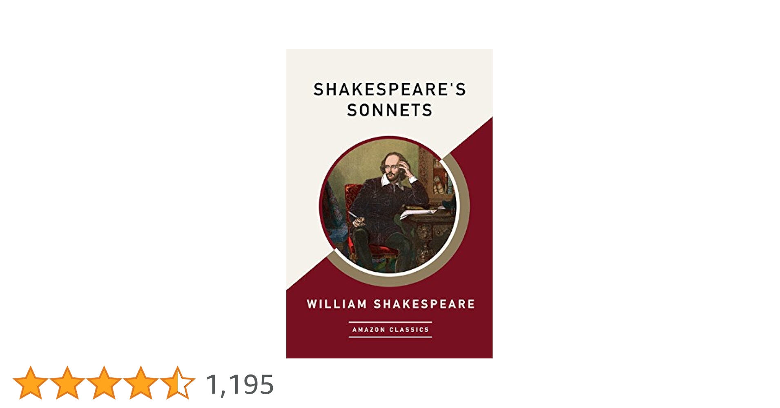Open the Shakespeare's Sonnets book cover

tap(389, 204)
